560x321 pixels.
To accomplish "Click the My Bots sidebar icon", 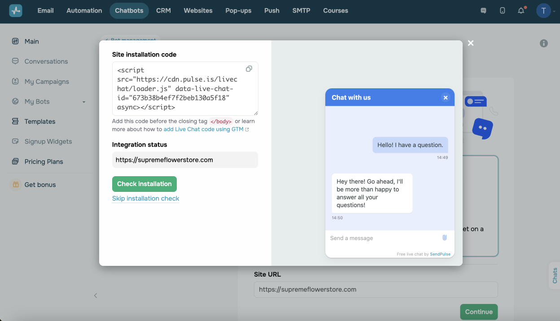I will pyautogui.click(x=15, y=101).
